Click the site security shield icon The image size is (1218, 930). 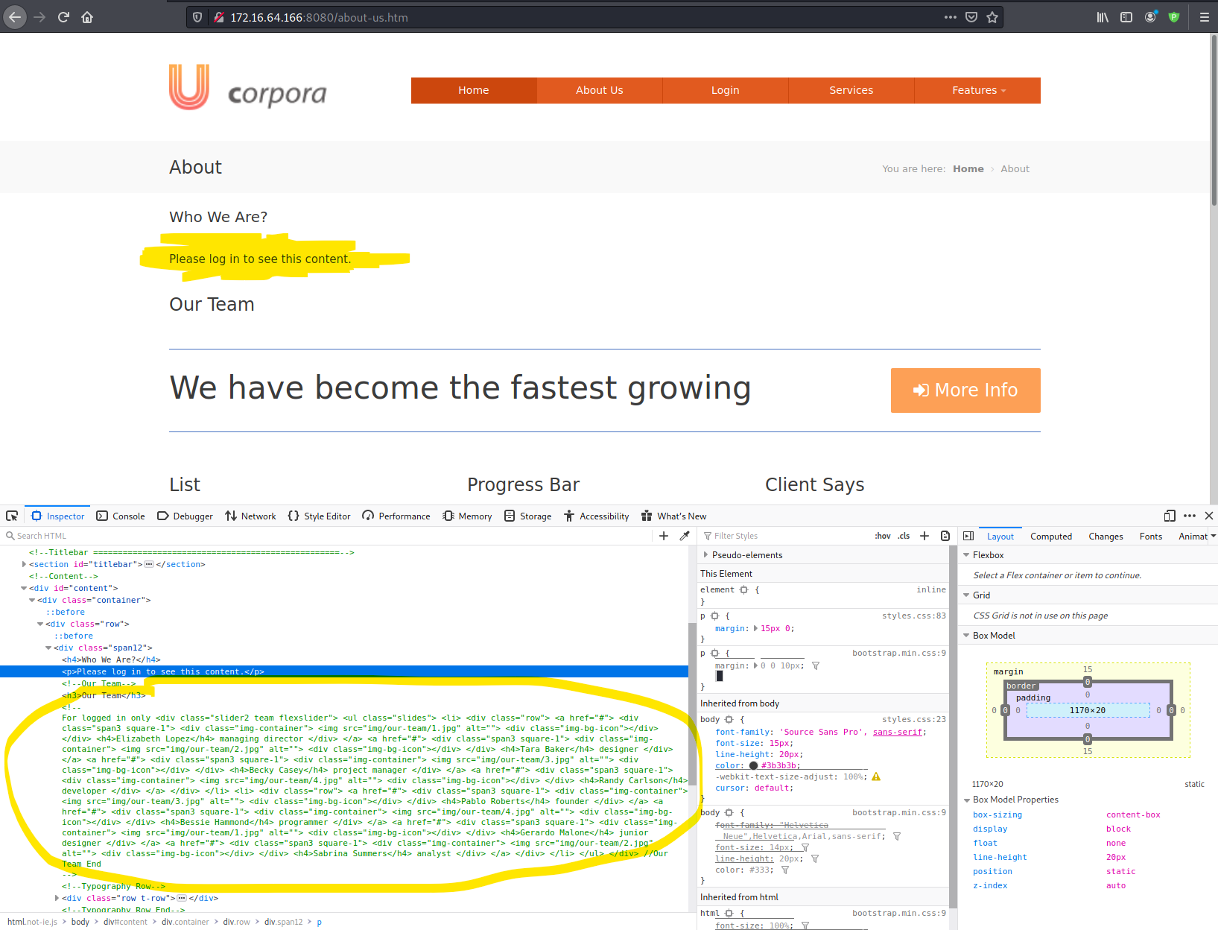tap(197, 17)
